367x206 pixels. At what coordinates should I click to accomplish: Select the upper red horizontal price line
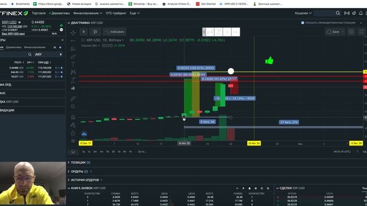221,76
